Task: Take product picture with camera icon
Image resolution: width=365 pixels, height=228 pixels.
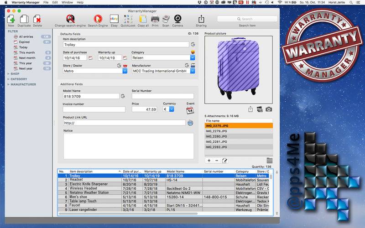Action: pyautogui.click(x=269, y=109)
